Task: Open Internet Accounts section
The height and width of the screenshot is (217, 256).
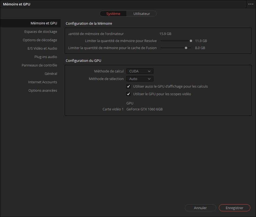Action: click(42, 82)
